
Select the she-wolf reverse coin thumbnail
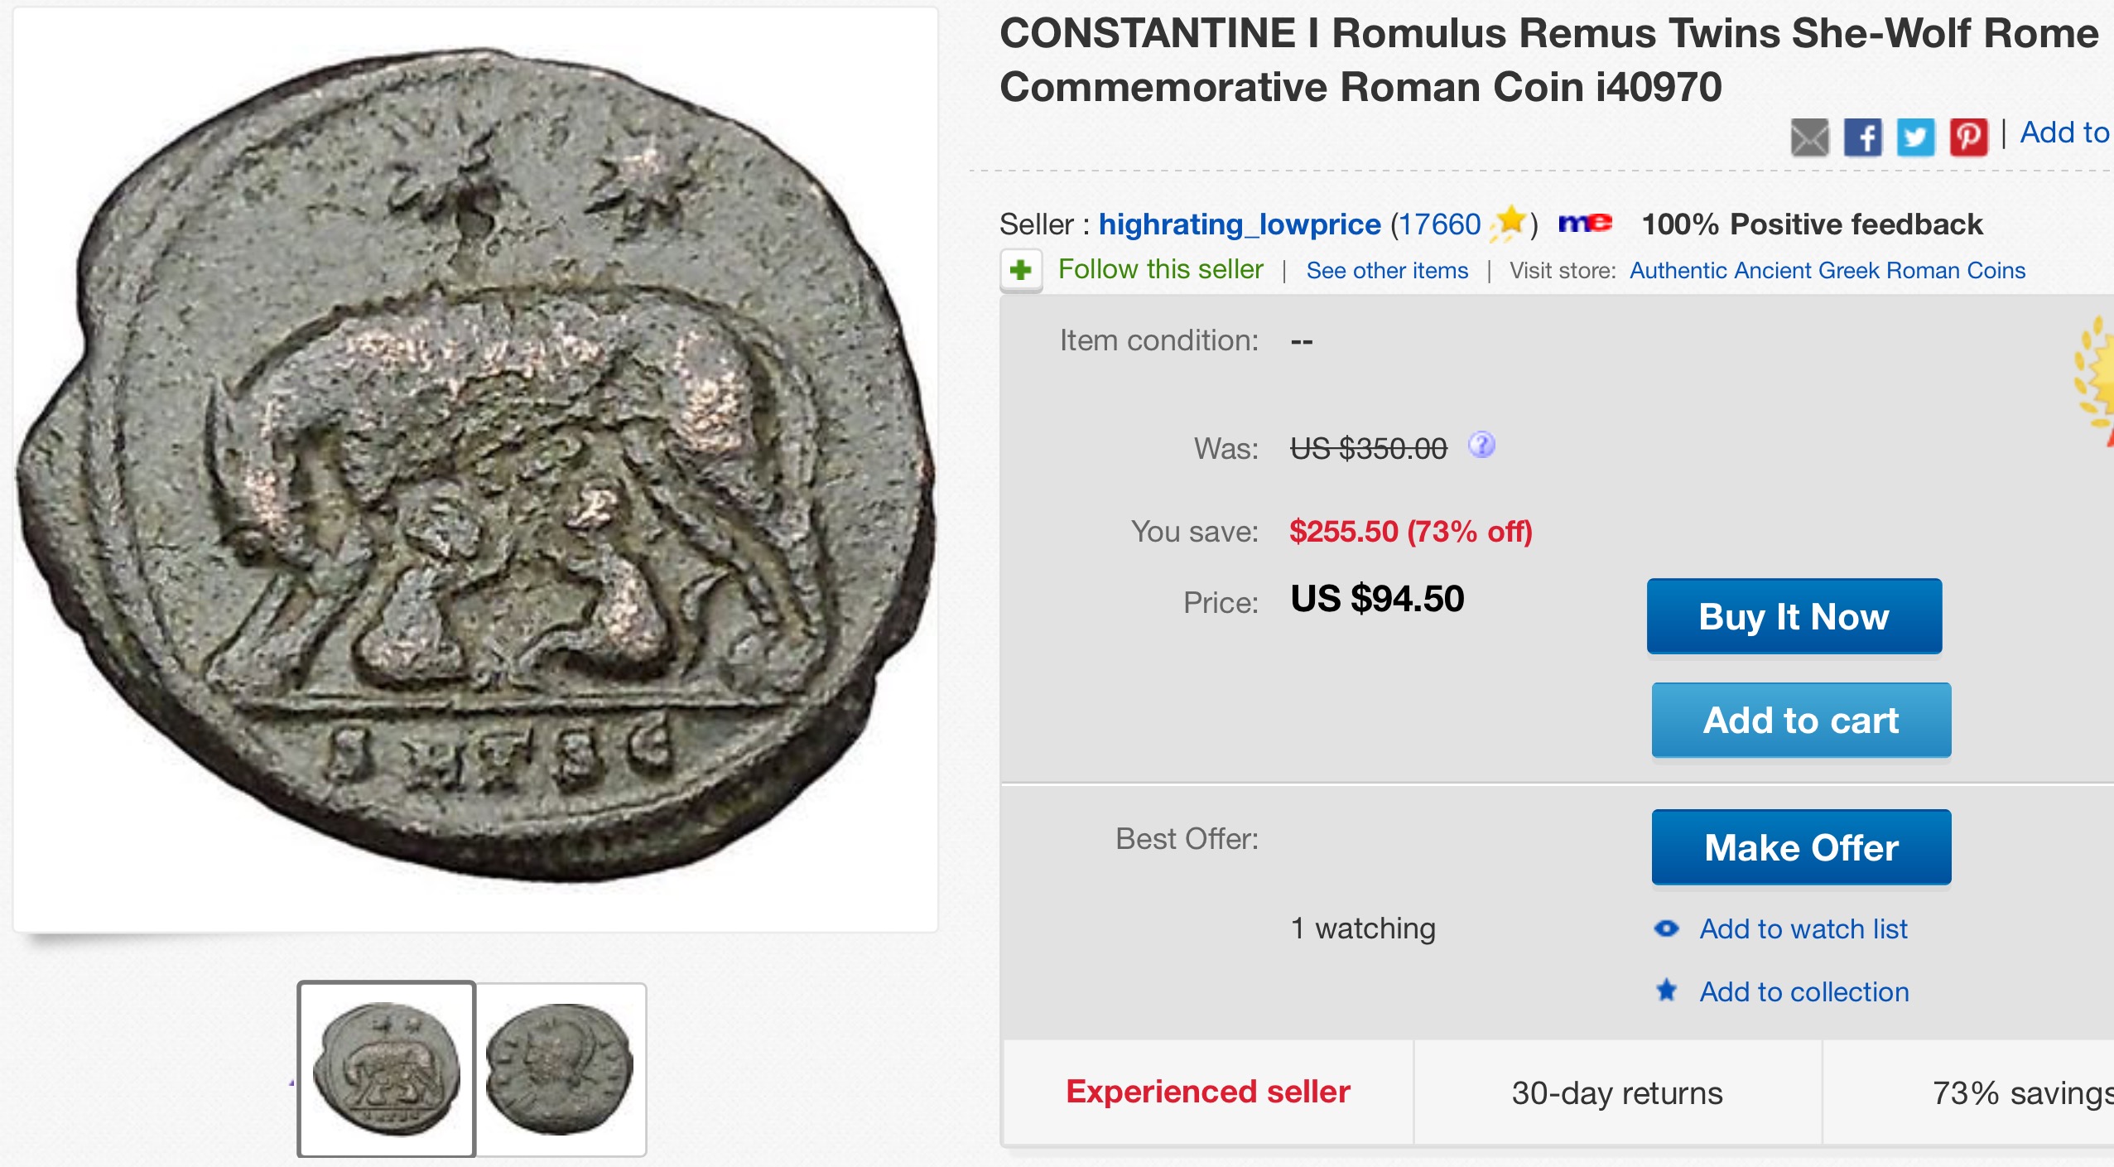coord(386,1068)
